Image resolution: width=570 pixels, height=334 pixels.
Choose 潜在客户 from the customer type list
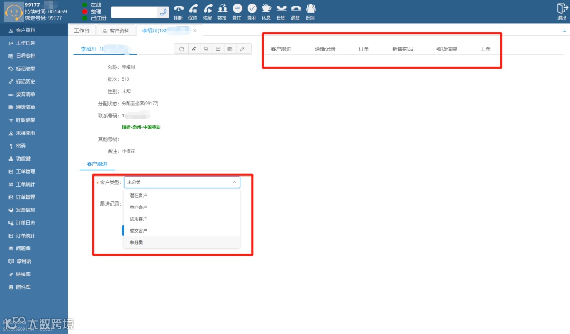point(182,196)
